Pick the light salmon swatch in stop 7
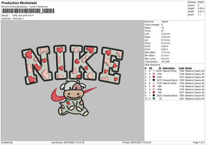This screenshot has width=206, height=145. 154,89
